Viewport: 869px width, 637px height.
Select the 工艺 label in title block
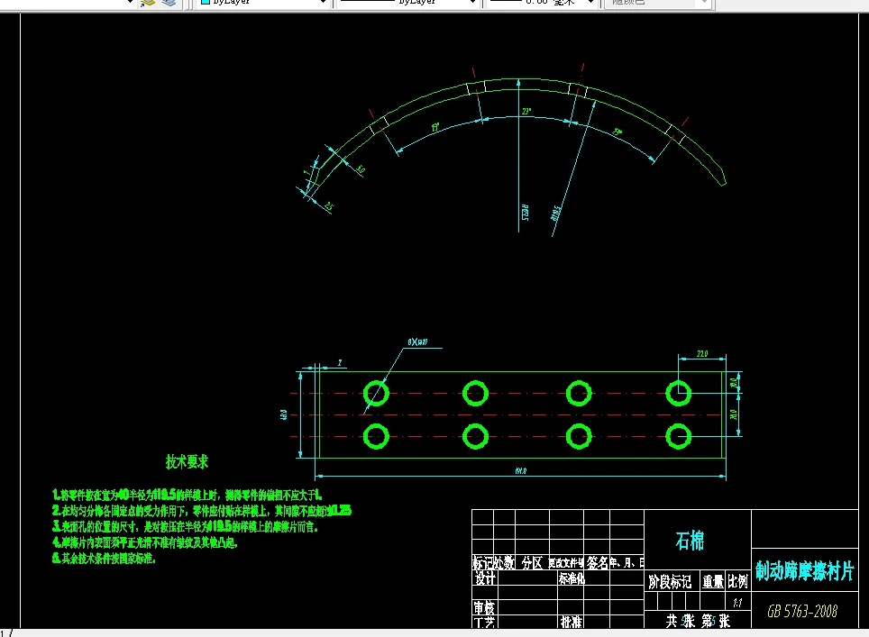484,622
